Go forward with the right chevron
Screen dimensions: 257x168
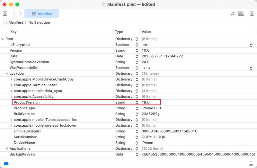coord(20,13)
